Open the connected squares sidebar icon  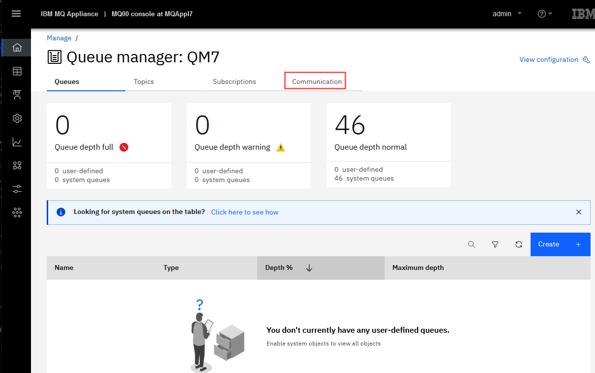[x=17, y=165]
